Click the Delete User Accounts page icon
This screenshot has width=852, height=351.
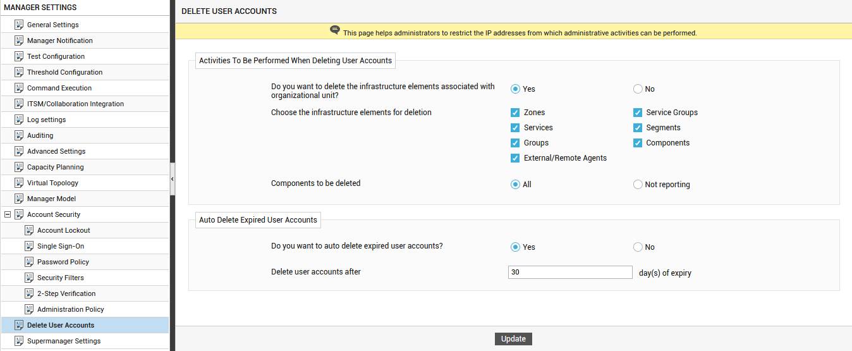click(x=19, y=325)
